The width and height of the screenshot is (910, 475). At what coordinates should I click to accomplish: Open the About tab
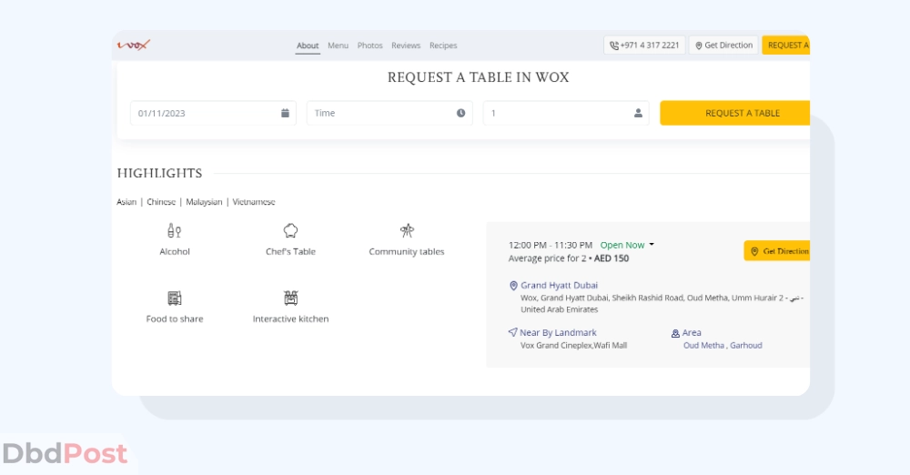click(x=308, y=45)
